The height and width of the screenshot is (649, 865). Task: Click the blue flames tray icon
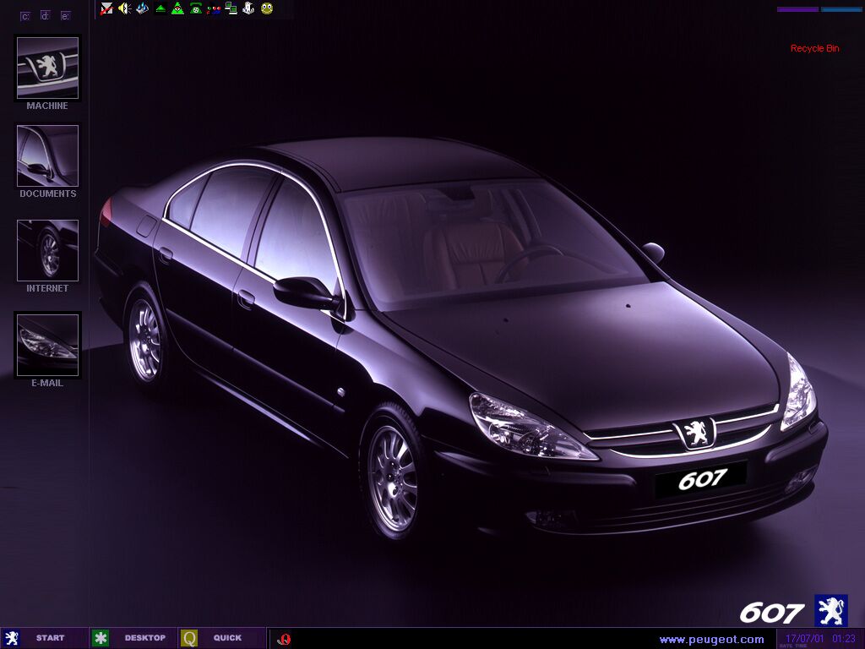pyautogui.click(x=142, y=8)
